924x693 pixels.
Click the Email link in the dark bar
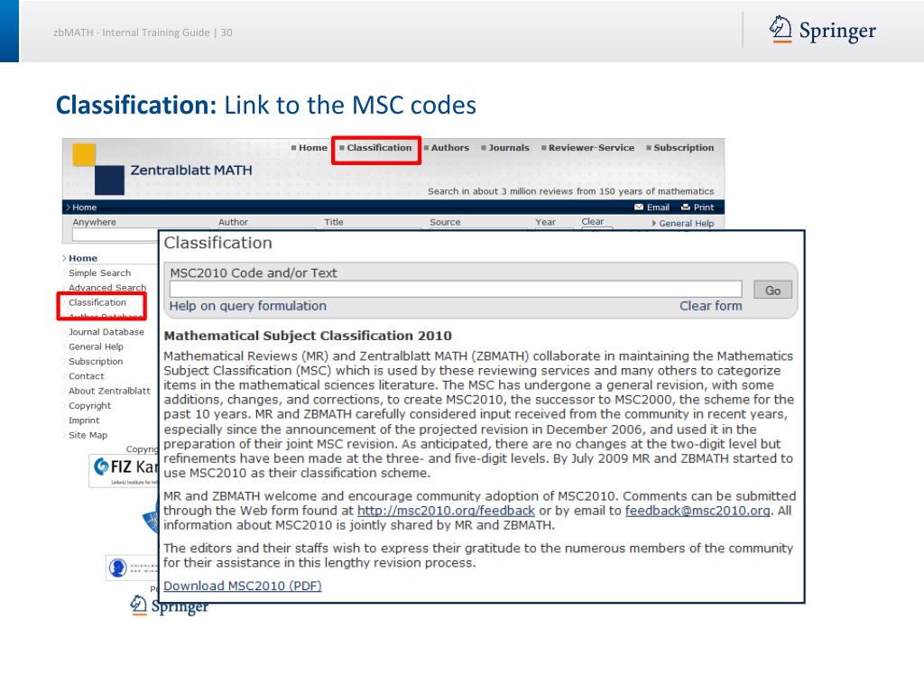658,208
